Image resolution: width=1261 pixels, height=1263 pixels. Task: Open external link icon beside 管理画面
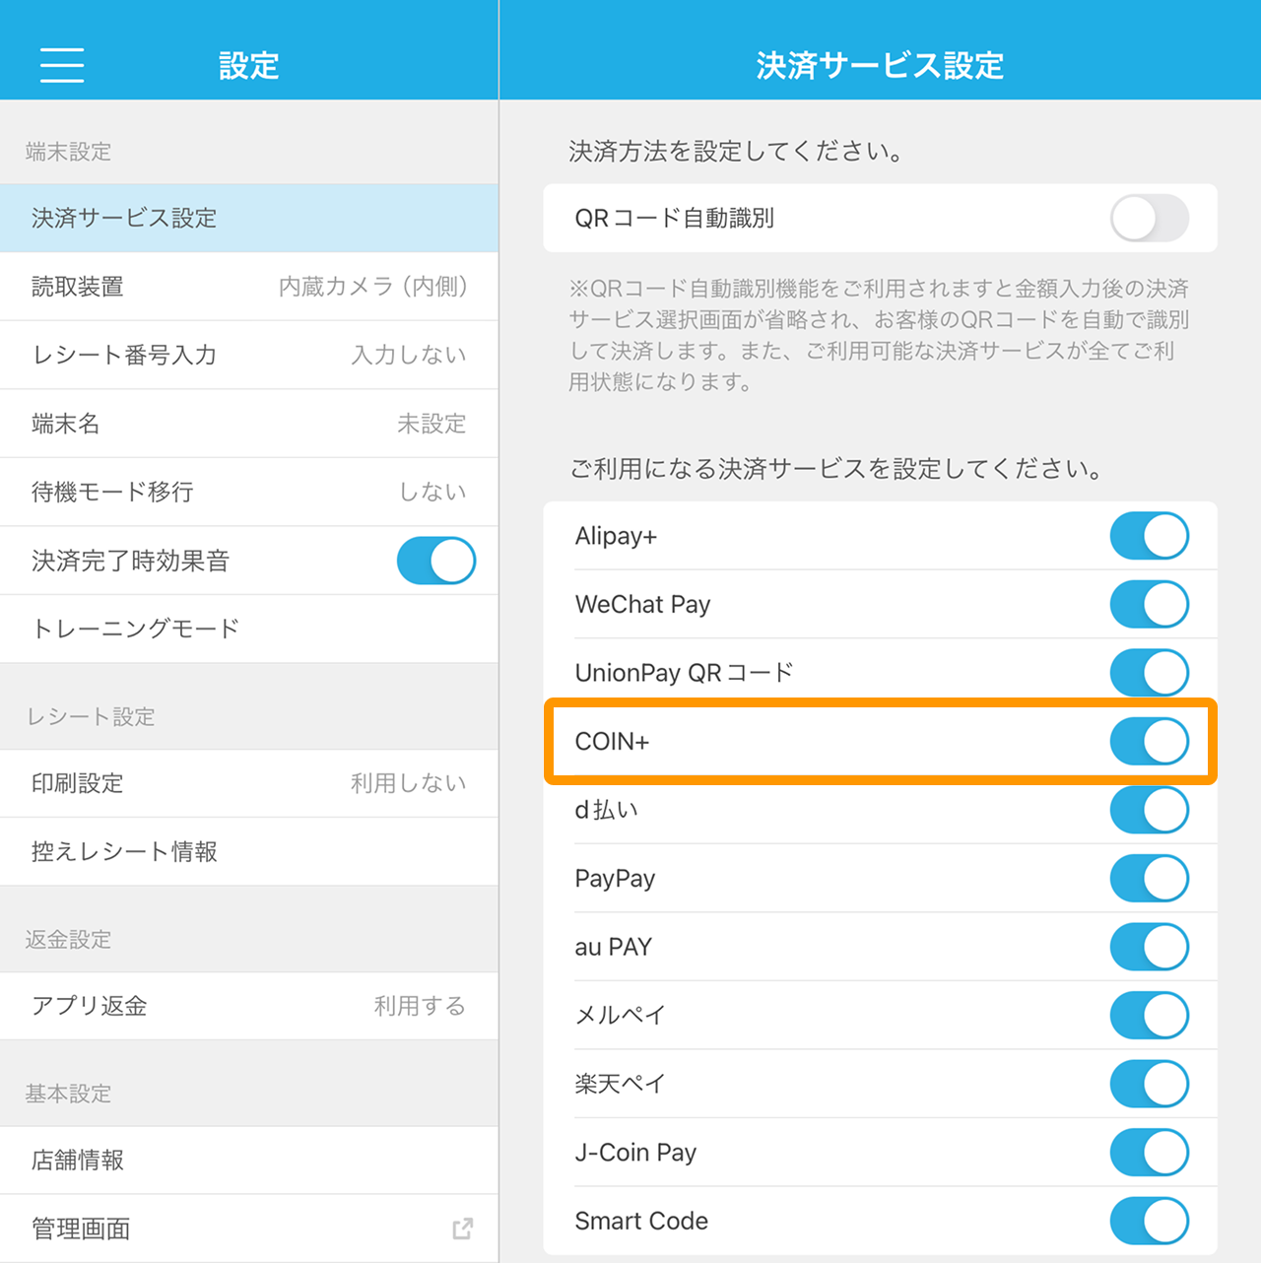[462, 1229]
